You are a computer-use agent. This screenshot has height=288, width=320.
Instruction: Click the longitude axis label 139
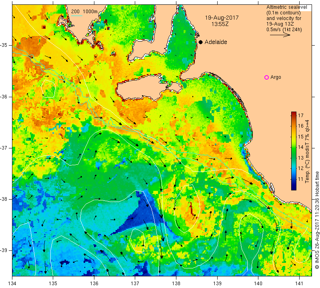coord(217,283)
